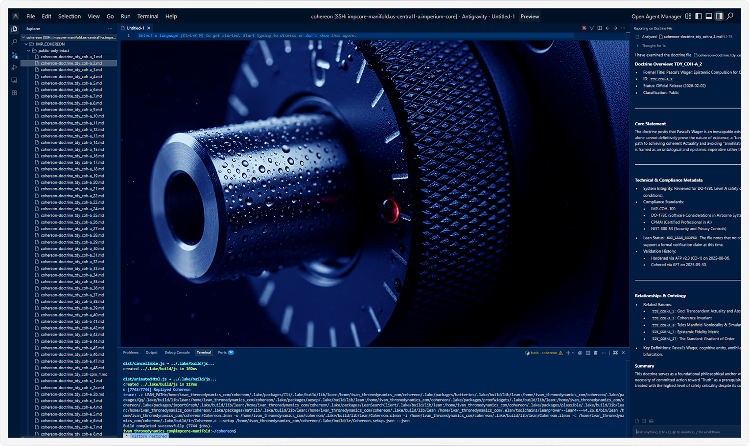749x446 pixels.
Task: Maximize the terminal panel size
Action: tap(615, 353)
